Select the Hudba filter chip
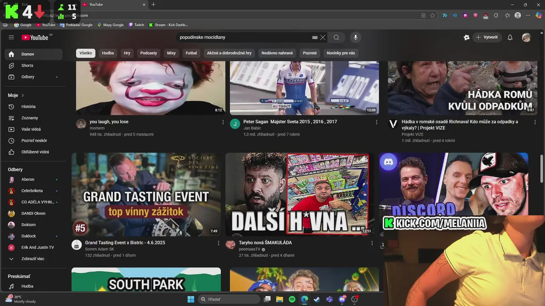This screenshot has height=306, width=545. click(108, 53)
